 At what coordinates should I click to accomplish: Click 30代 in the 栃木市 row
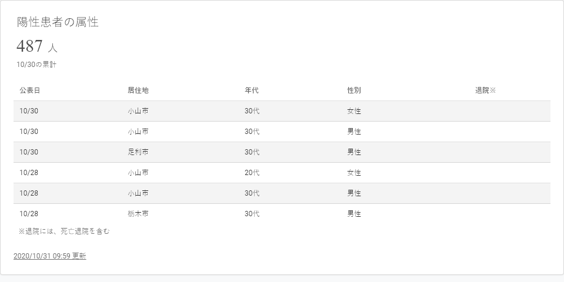point(252,214)
